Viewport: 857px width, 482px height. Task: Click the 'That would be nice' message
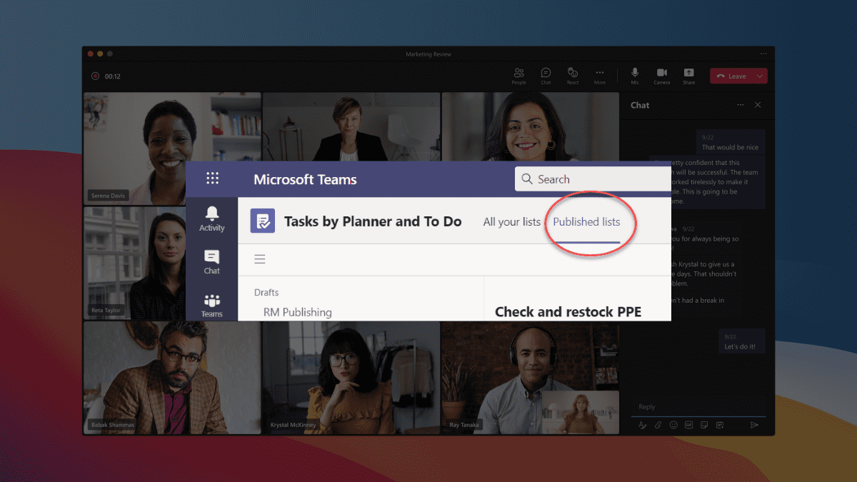click(x=731, y=142)
